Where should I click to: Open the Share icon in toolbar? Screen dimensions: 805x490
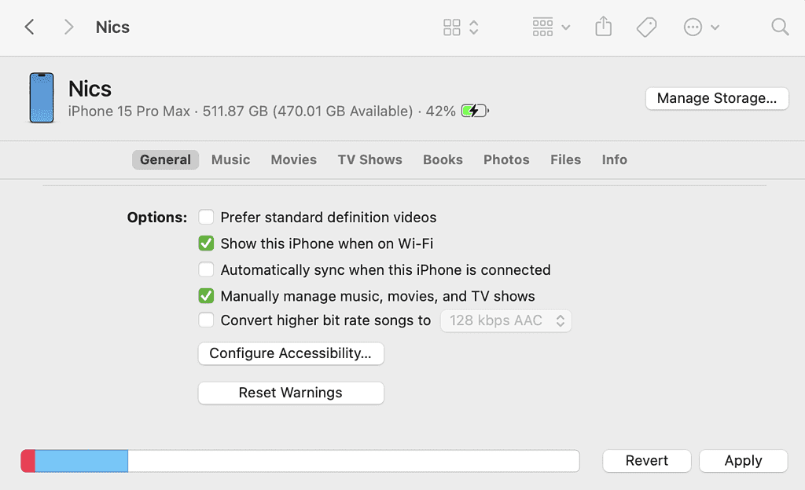click(603, 27)
